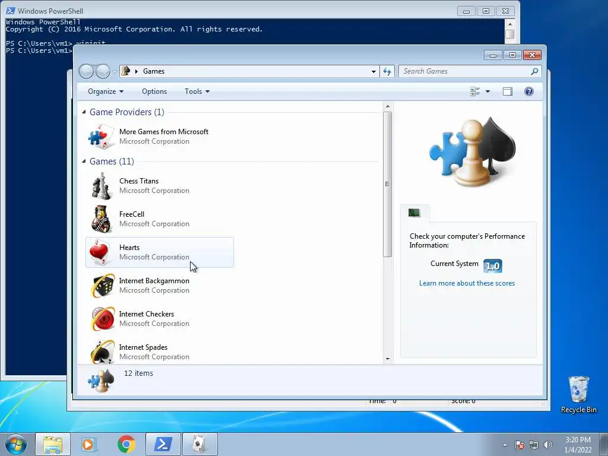Open the Tools dropdown menu
The height and width of the screenshot is (456, 608).
pos(197,91)
